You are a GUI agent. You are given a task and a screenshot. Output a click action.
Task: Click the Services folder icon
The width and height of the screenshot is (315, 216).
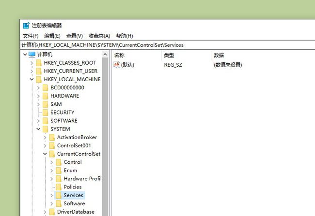(x=59, y=195)
